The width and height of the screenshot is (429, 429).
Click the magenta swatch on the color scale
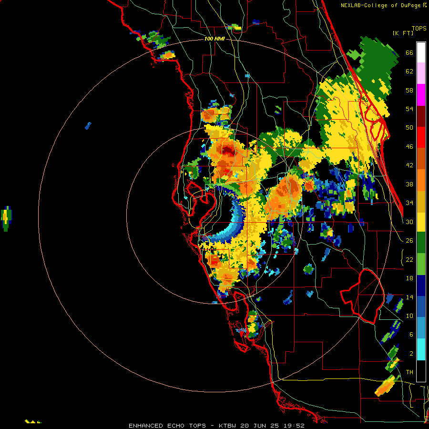click(x=421, y=95)
